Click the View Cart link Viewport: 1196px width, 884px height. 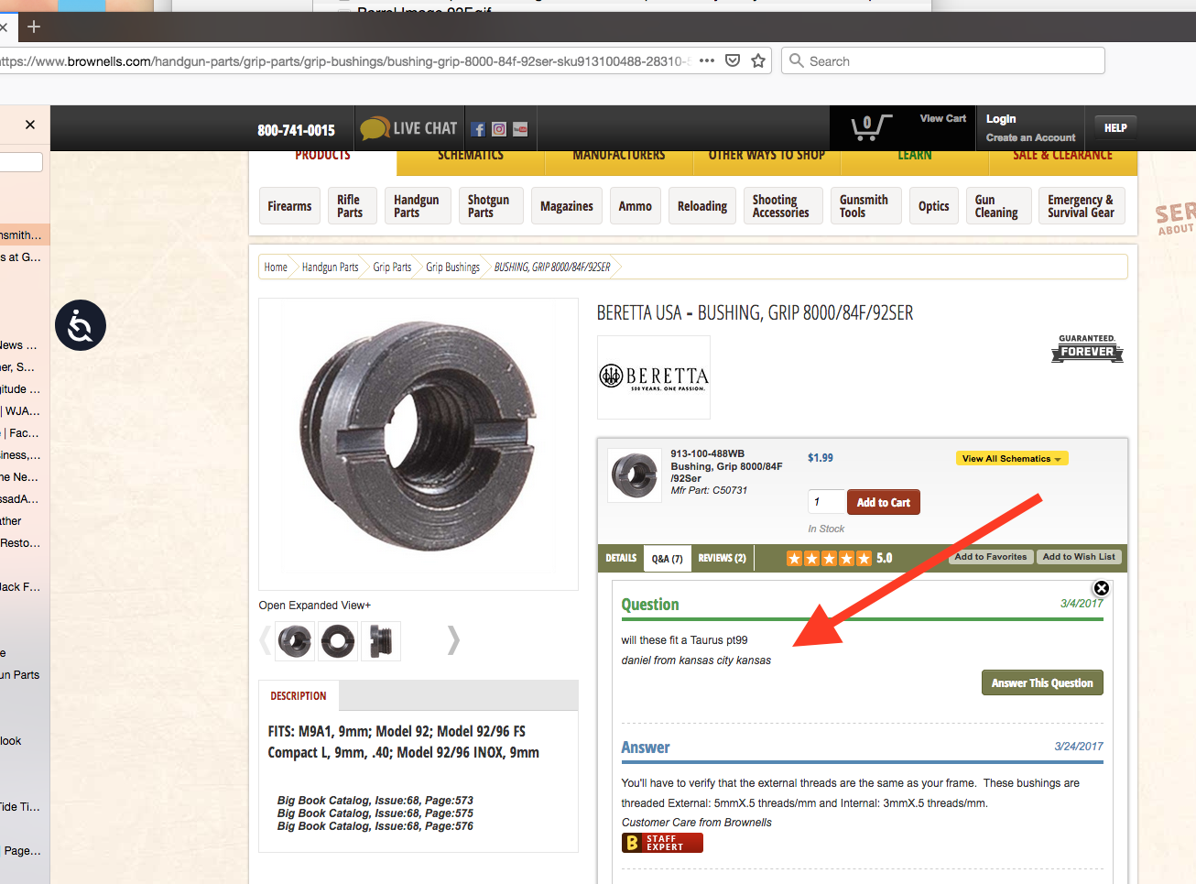[943, 118]
